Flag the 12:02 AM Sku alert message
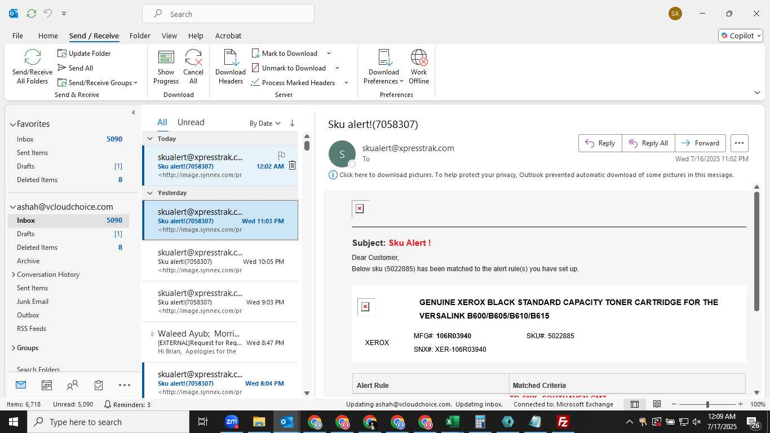Image resolution: width=770 pixels, height=433 pixels. (x=281, y=155)
